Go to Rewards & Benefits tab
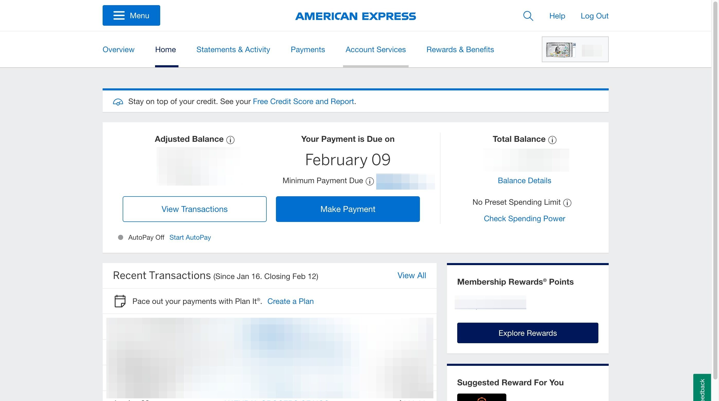The width and height of the screenshot is (719, 401). pos(460,50)
